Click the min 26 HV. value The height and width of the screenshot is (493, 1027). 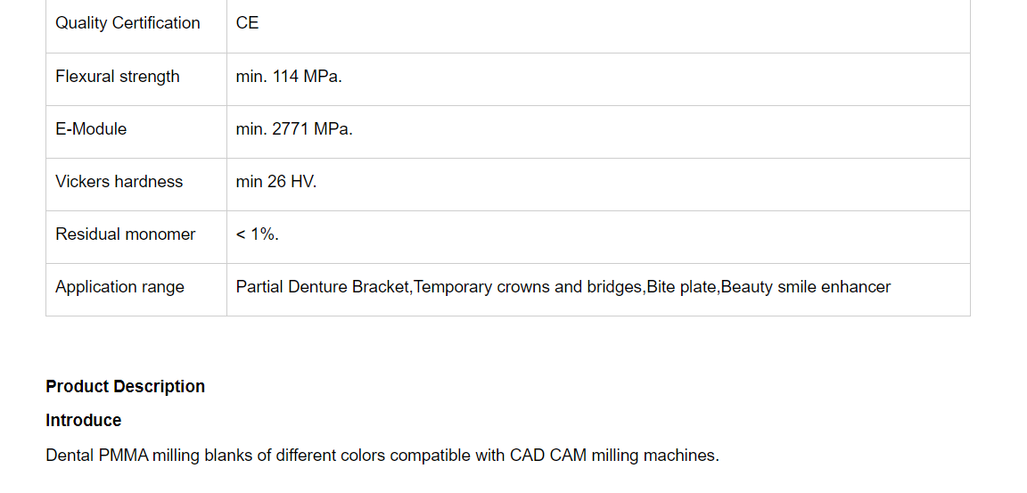coord(276,182)
